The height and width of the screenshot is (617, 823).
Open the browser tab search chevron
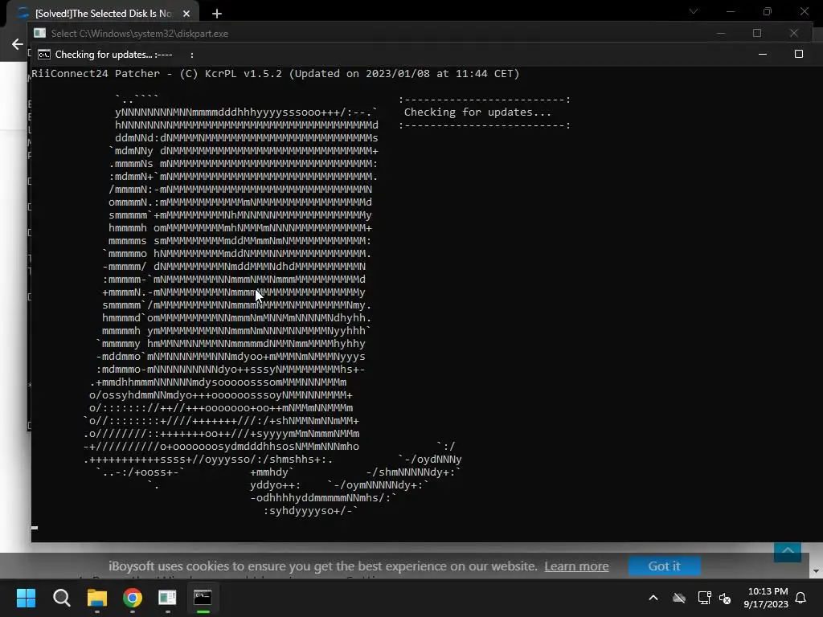point(694,11)
